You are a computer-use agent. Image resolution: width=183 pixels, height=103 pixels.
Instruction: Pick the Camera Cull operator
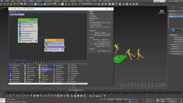(45, 80)
